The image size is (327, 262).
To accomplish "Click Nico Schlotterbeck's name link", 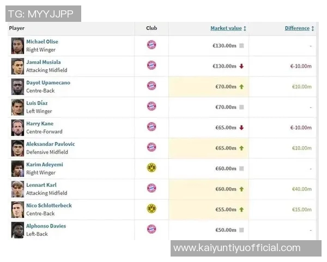I will (x=49, y=206).
